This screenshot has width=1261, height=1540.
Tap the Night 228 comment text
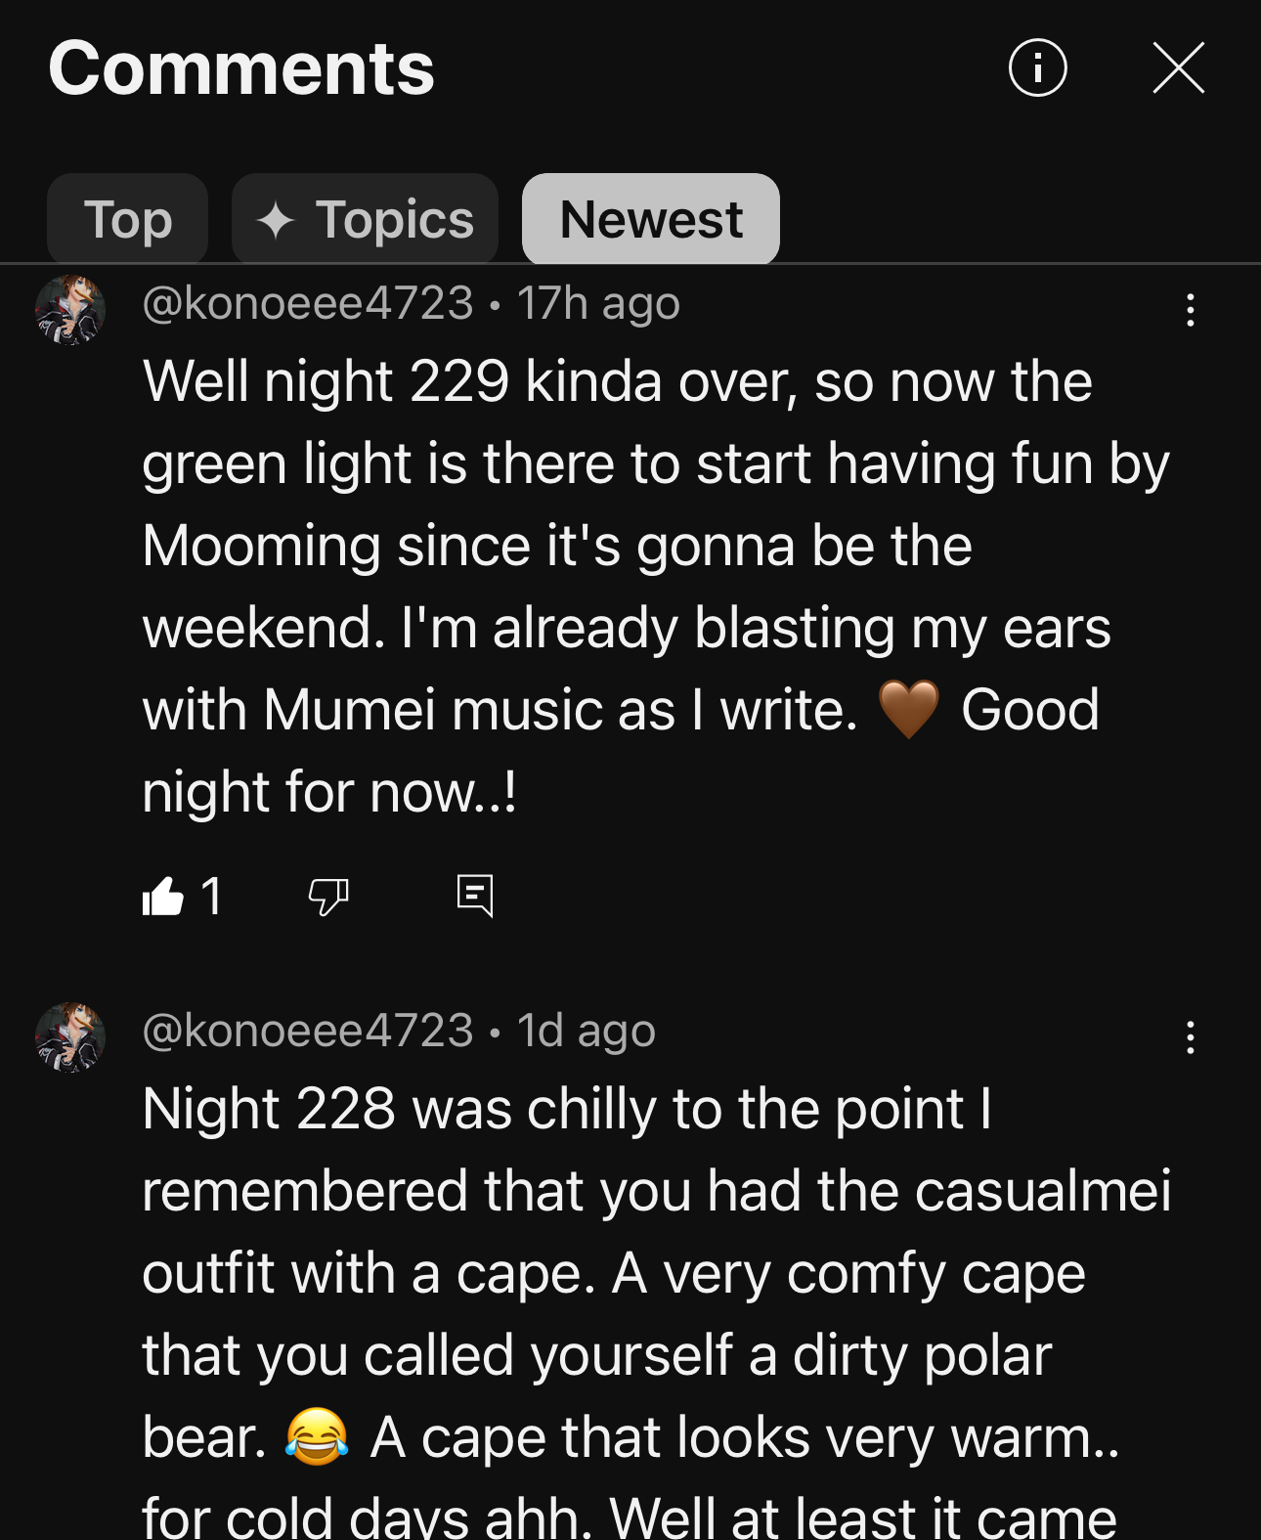pos(656,1310)
